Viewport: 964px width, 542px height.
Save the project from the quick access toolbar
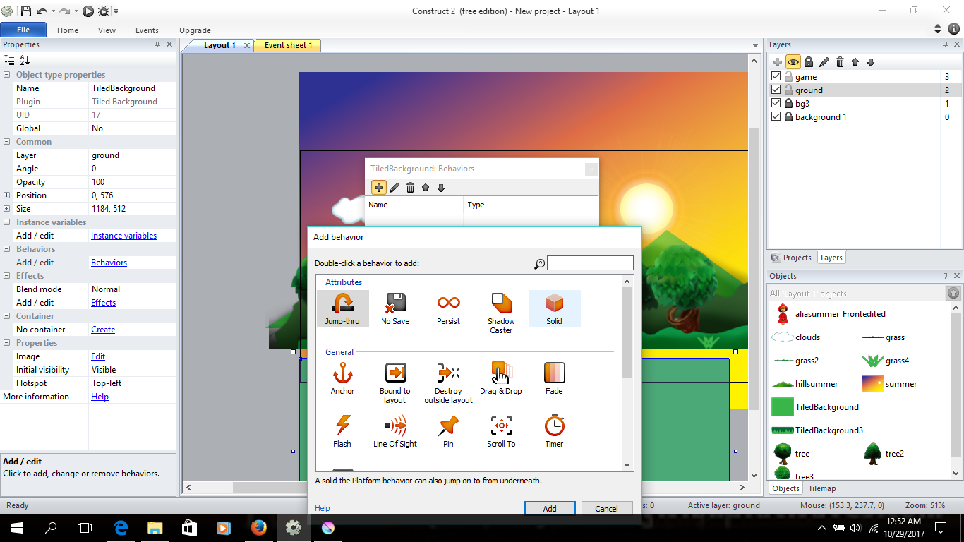click(x=26, y=11)
